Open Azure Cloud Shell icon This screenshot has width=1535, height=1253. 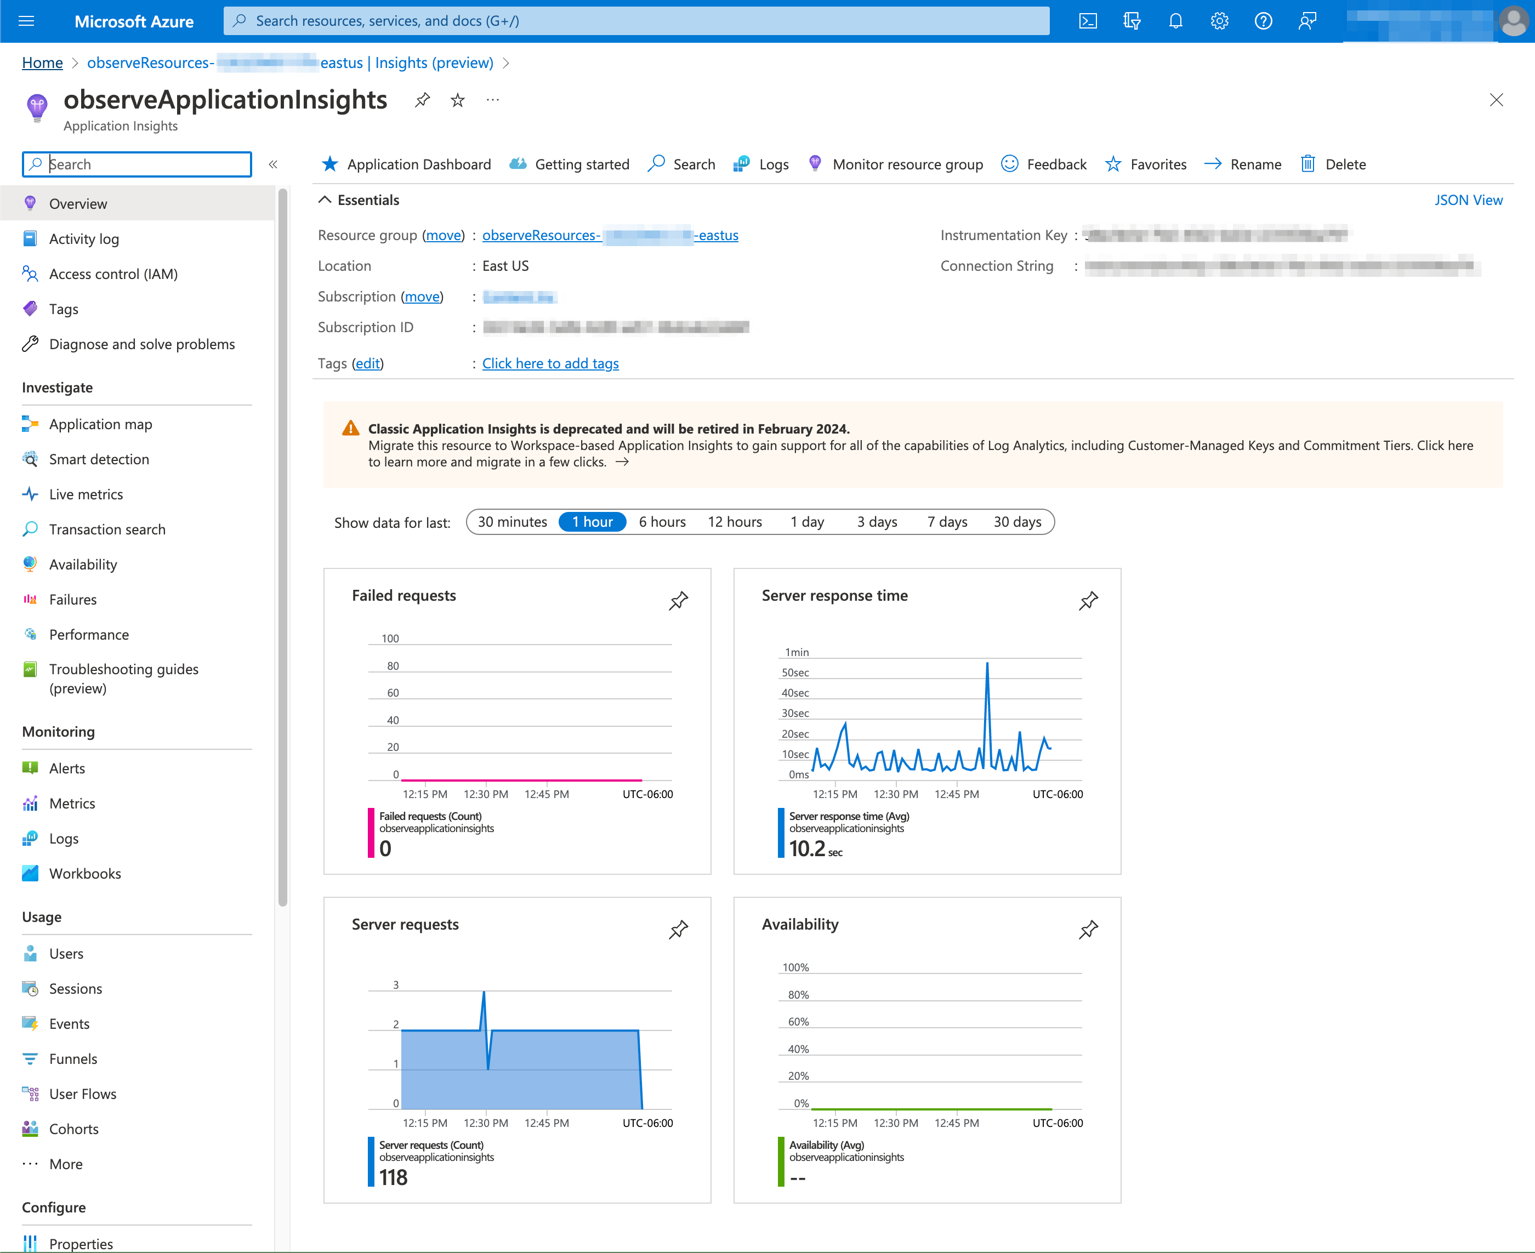pyautogui.click(x=1087, y=21)
